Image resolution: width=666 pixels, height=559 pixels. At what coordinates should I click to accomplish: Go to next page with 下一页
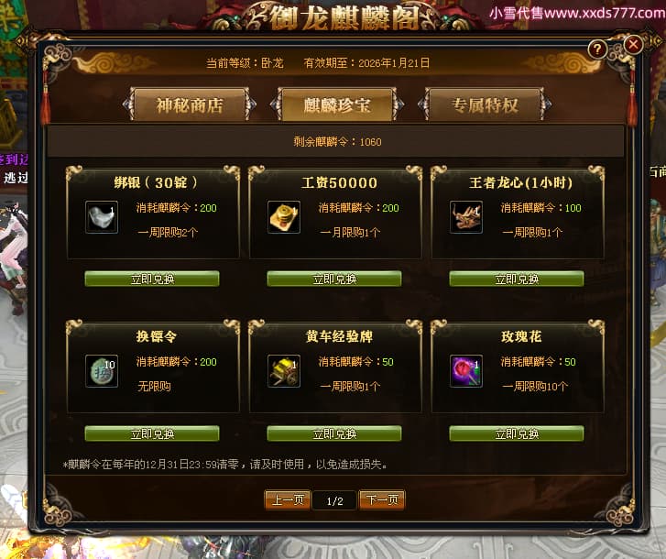click(x=382, y=500)
